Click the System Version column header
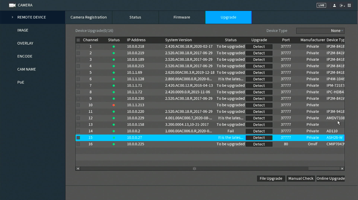Screen dimensions: 358x200 click(178, 40)
